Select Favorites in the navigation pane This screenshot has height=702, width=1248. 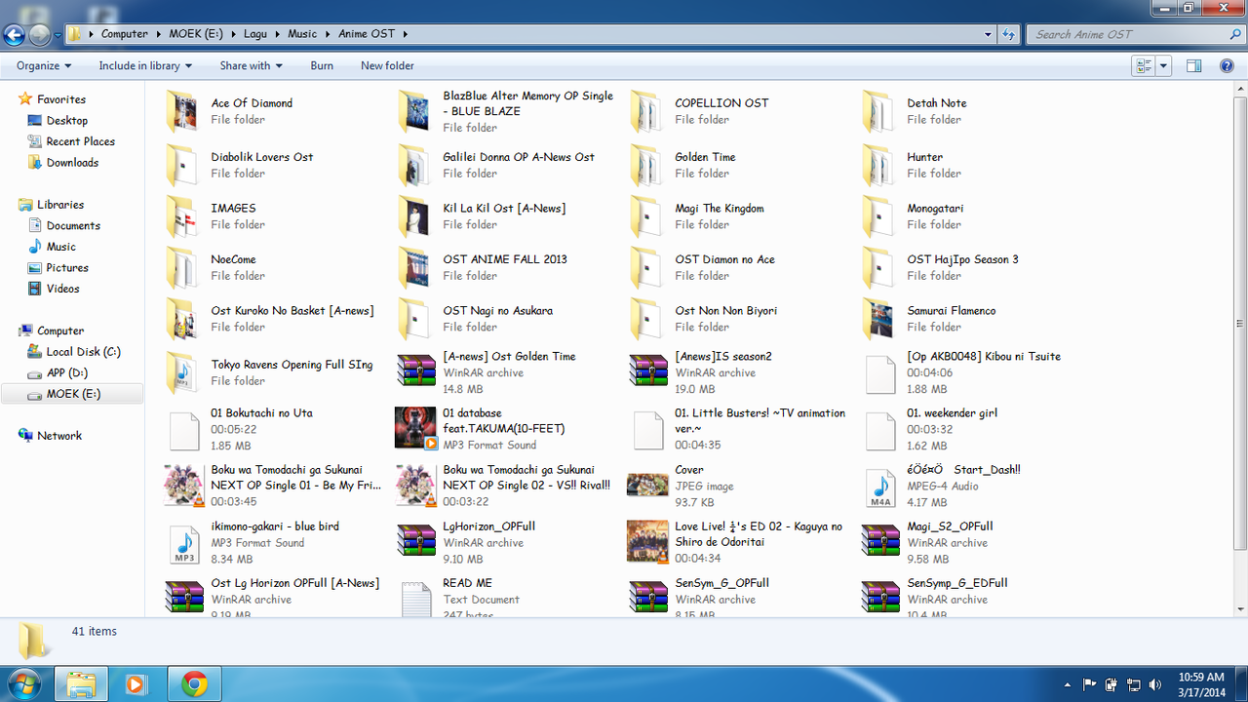tap(61, 99)
